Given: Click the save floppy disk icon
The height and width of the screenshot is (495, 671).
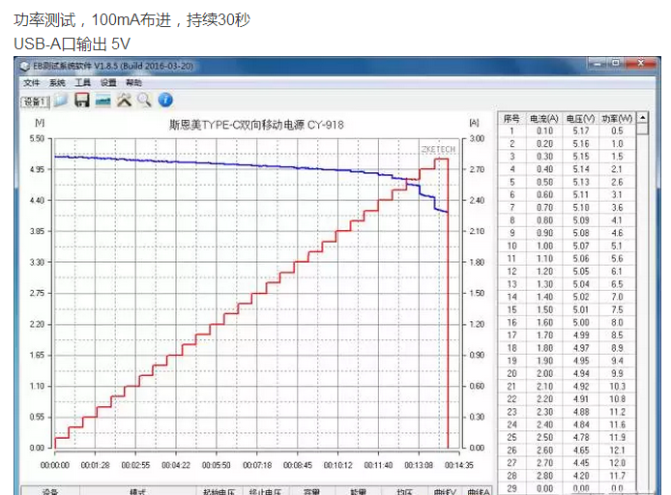Looking at the screenshot, I should pyautogui.click(x=82, y=101).
